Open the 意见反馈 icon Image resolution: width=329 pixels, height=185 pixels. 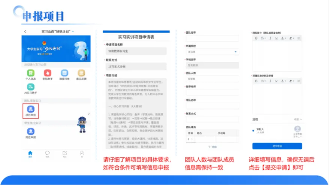[x=81, y=75]
